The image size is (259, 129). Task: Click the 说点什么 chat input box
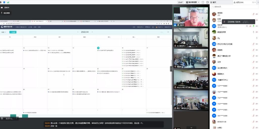point(9,118)
